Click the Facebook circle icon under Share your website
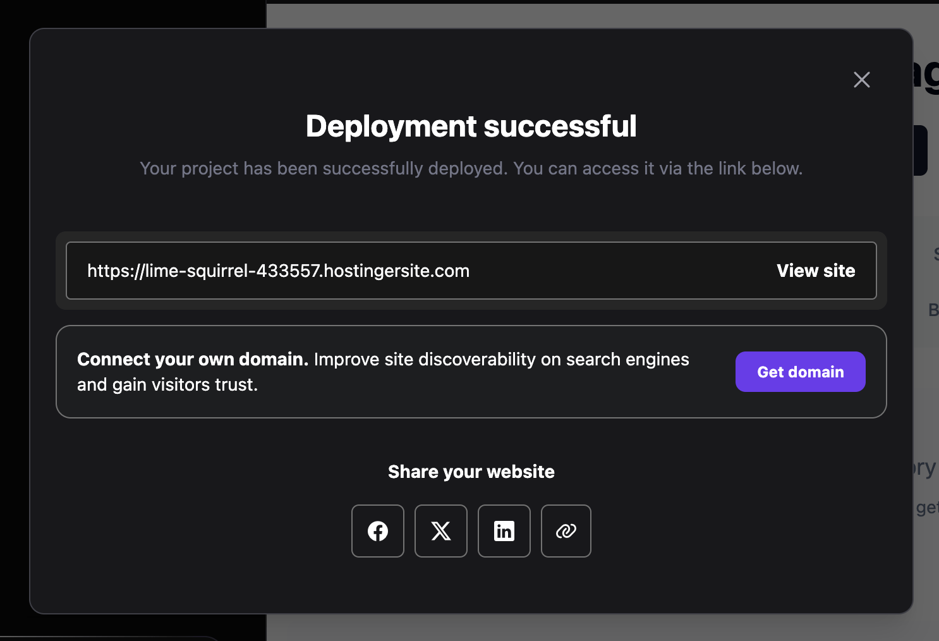Viewport: 939px width, 641px height. coord(377,531)
